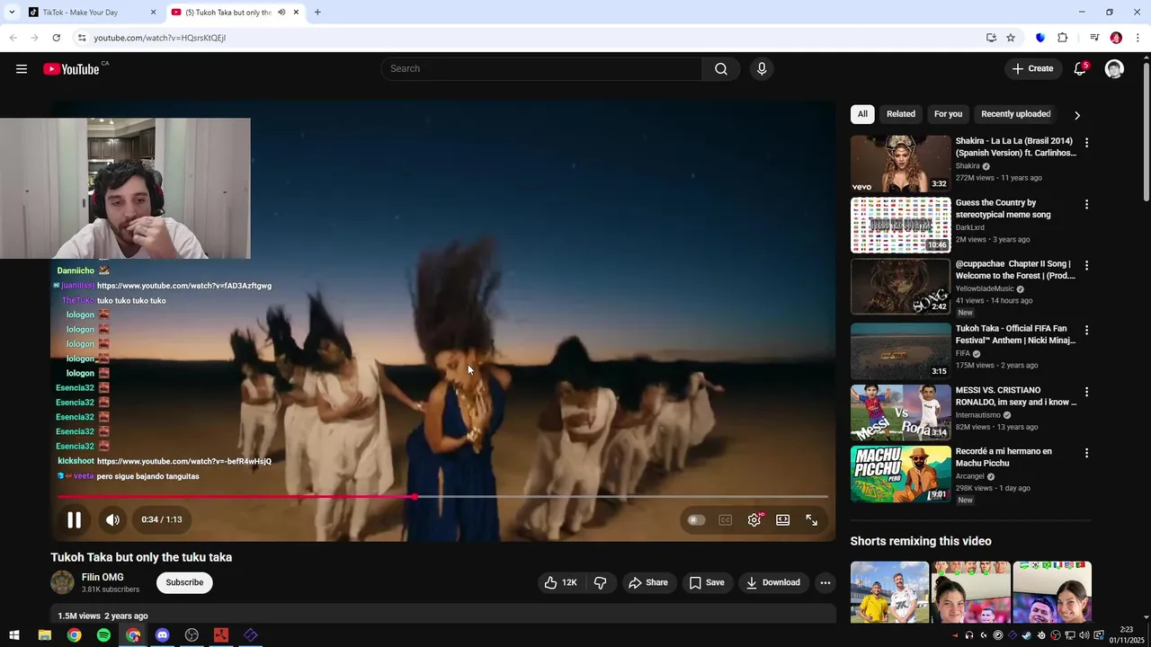Open the media controls icon in toolbar

[x=1094, y=38]
